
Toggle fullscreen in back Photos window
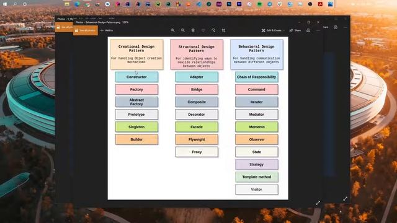coord(345,199)
